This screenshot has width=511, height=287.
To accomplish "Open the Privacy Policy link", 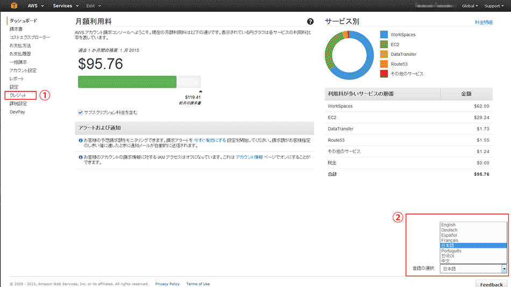I will click(167, 284).
